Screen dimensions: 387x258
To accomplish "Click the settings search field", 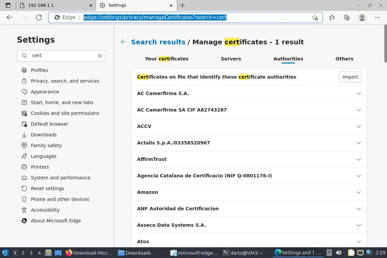I will 61,56.
